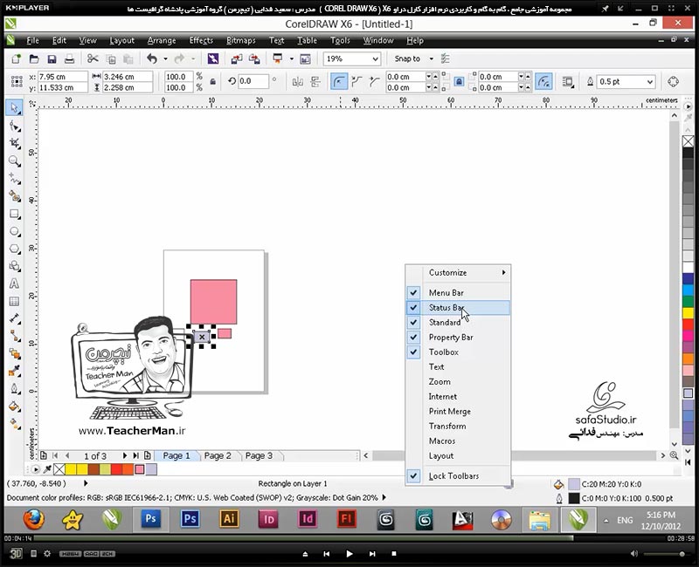
Task: Toggle the Toolbox option
Action: tap(458, 352)
